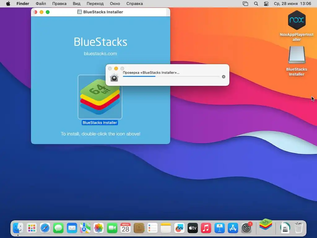The width and height of the screenshot is (317, 238).
Task: Open Maps app in the Dock
Action: click(x=85, y=228)
